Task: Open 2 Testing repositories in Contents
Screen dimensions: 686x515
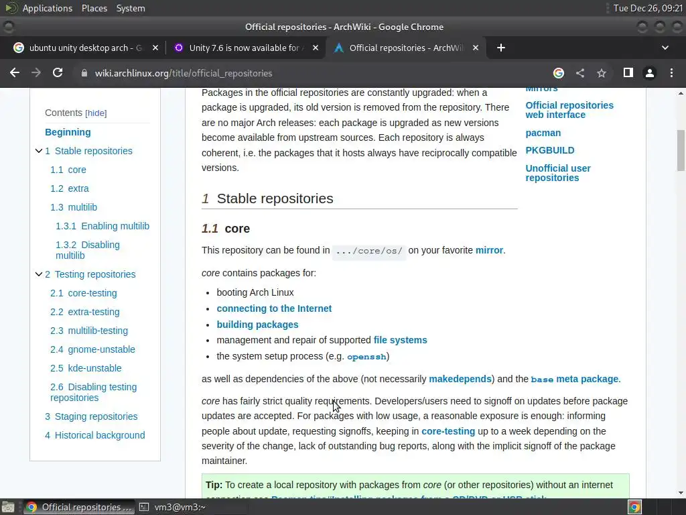Action: coord(90,274)
